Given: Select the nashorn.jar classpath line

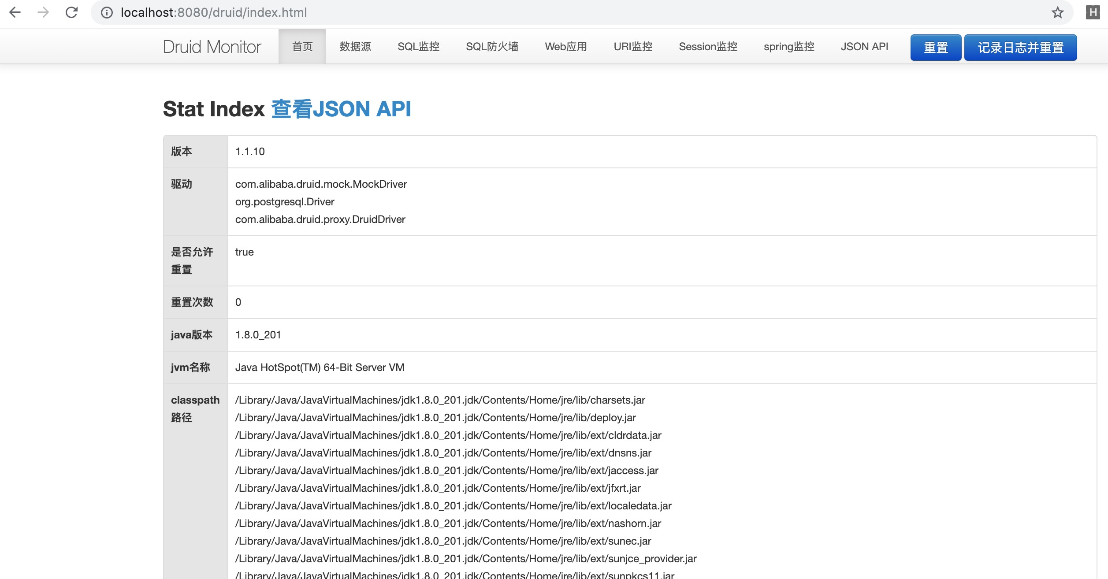Looking at the screenshot, I should (448, 523).
